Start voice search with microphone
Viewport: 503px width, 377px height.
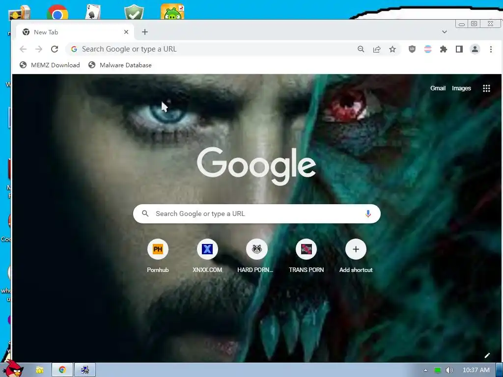point(368,214)
